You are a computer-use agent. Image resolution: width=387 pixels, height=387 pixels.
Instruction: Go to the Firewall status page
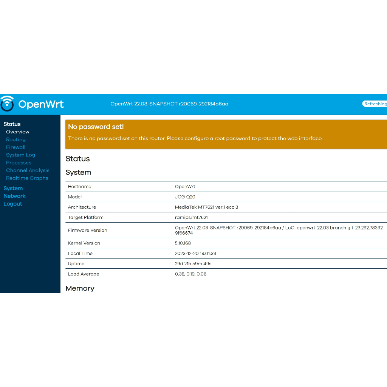point(16,147)
